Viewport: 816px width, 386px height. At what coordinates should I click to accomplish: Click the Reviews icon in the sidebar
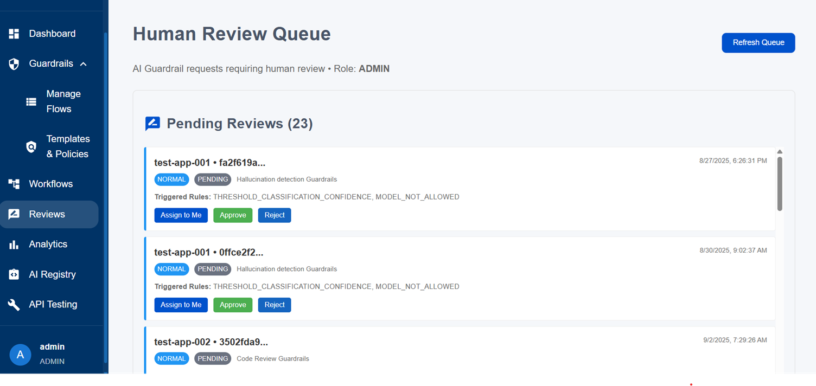14,214
